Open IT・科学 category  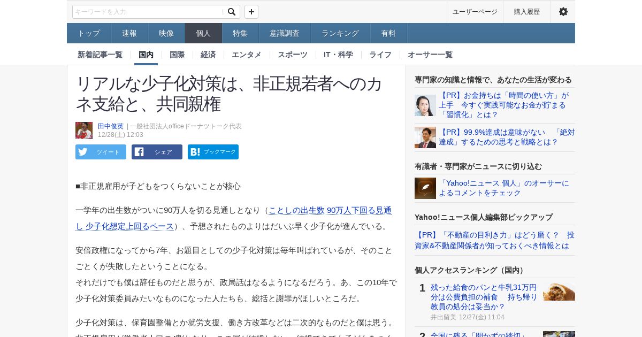click(338, 55)
